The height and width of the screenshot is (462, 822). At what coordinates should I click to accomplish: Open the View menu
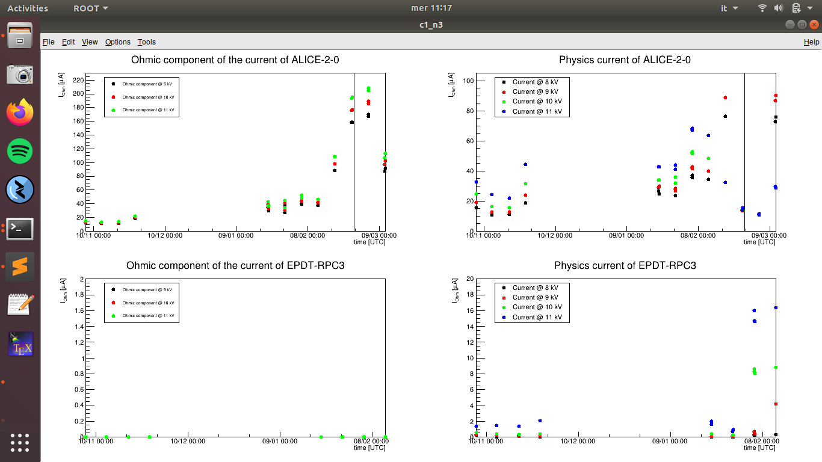click(x=90, y=42)
